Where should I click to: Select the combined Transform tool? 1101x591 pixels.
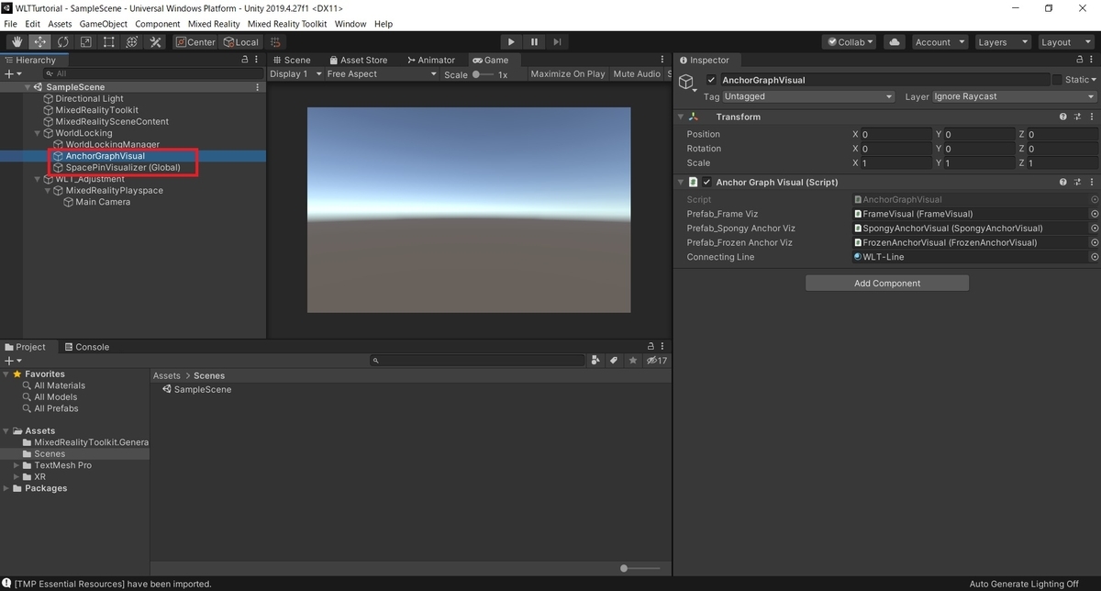(x=132, y=42)
